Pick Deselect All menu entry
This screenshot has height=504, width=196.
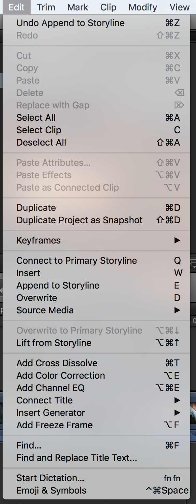click(x=96, y=143)
